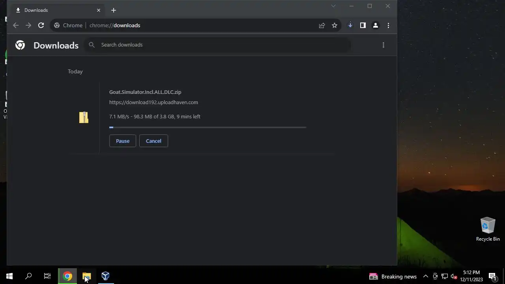This screenshot has width=505, height=284.
Task: Click the Today date heading
Action: (x=75, y=71)
